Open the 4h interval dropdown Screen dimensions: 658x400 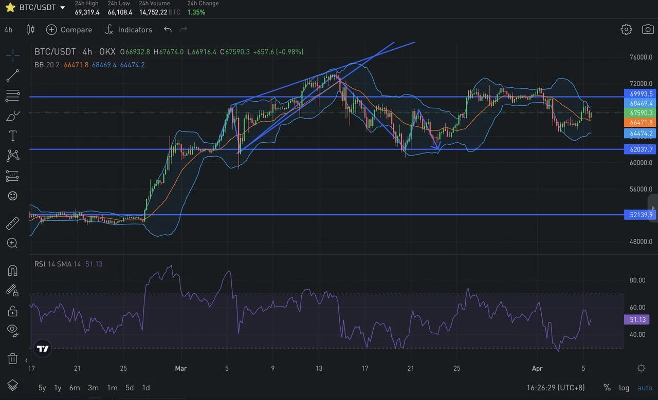8,30
